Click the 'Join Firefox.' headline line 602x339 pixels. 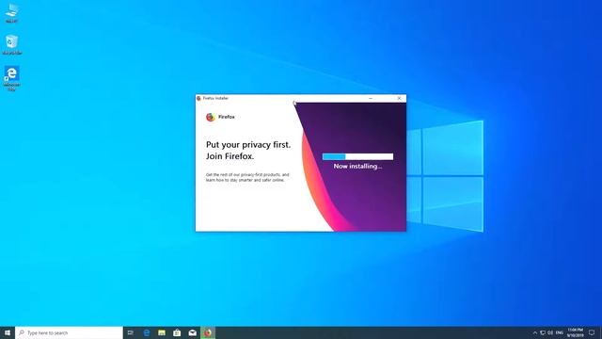(230, 156)
